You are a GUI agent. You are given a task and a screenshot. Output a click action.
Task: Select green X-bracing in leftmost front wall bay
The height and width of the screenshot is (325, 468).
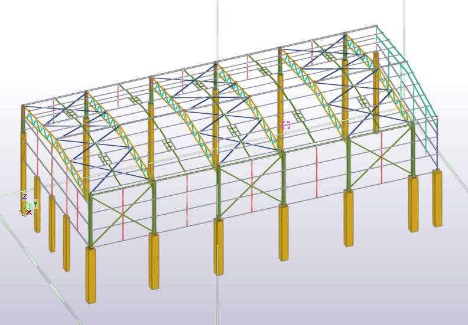(122, 216)
